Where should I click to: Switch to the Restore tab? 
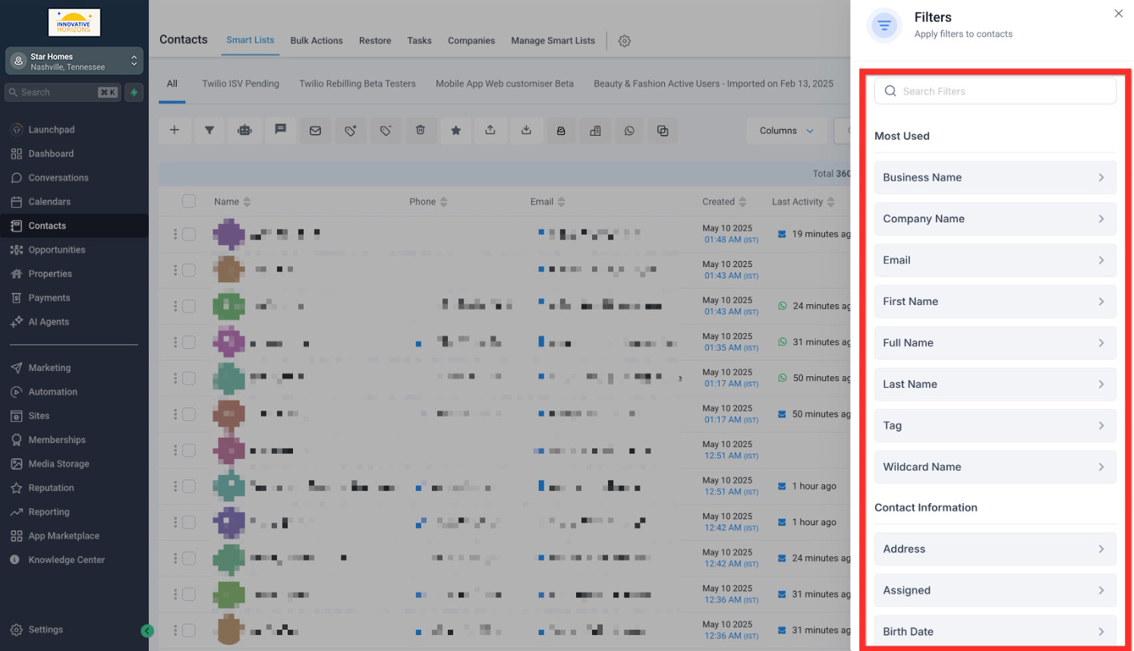(x=375, y=41)
